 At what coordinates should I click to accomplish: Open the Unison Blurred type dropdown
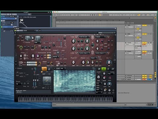tap(56, 57)
